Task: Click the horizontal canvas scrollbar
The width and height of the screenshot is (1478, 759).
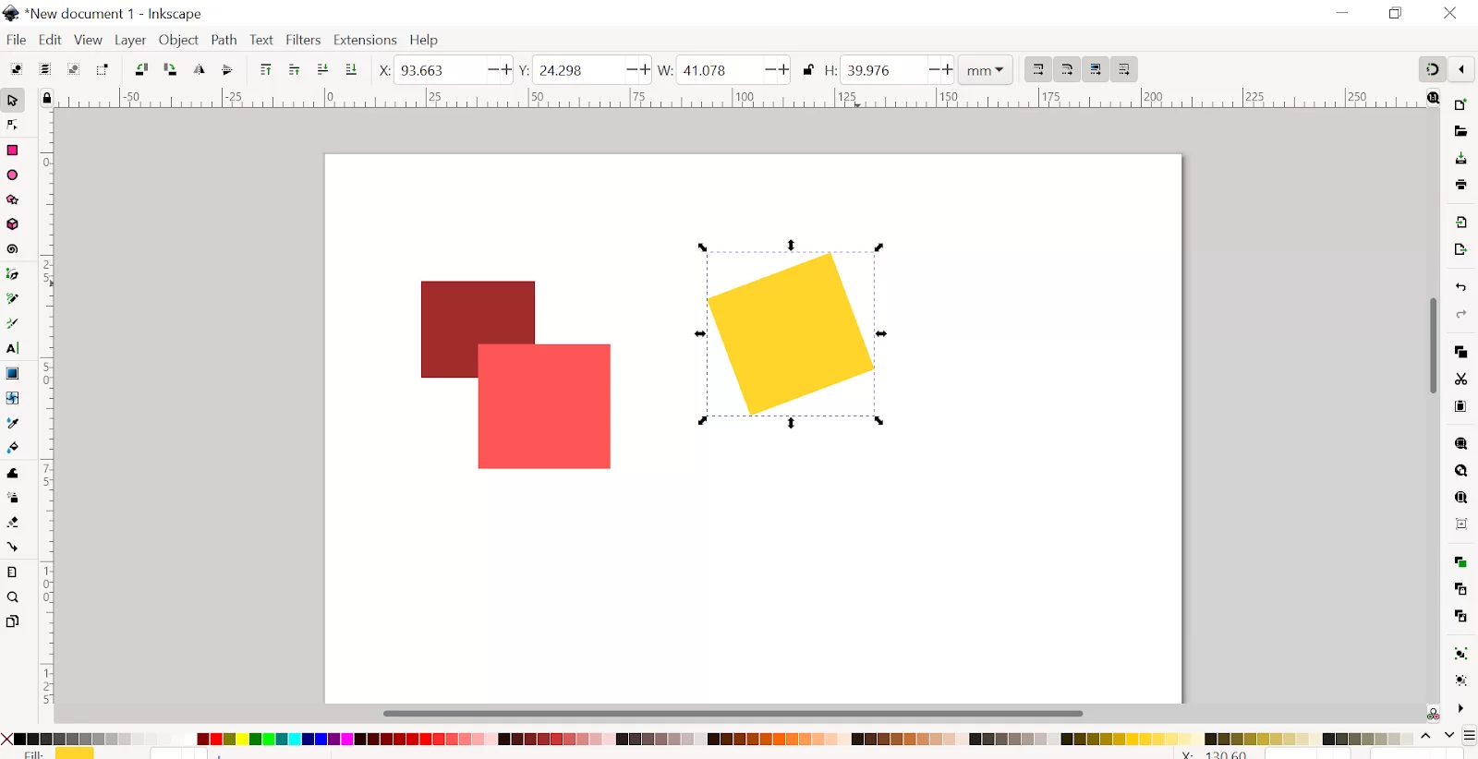Action: 733,714
